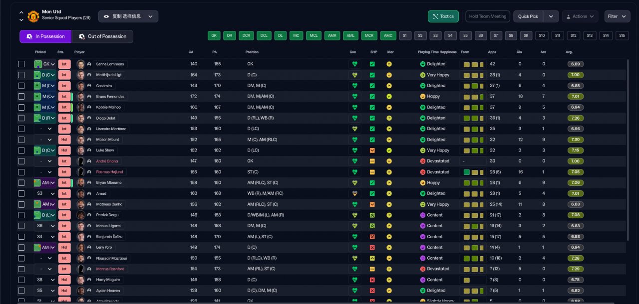639x304 pixels.
Task: Open the Filter dropdown
Action: [x=617, y=16]
